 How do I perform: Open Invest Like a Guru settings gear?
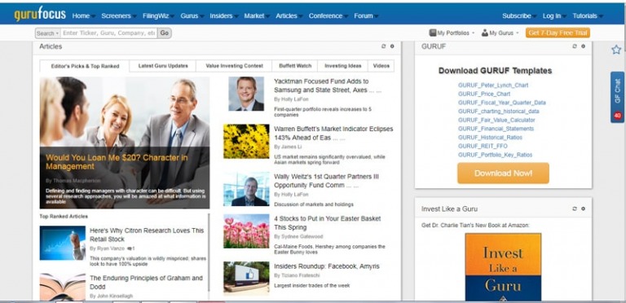584,209
